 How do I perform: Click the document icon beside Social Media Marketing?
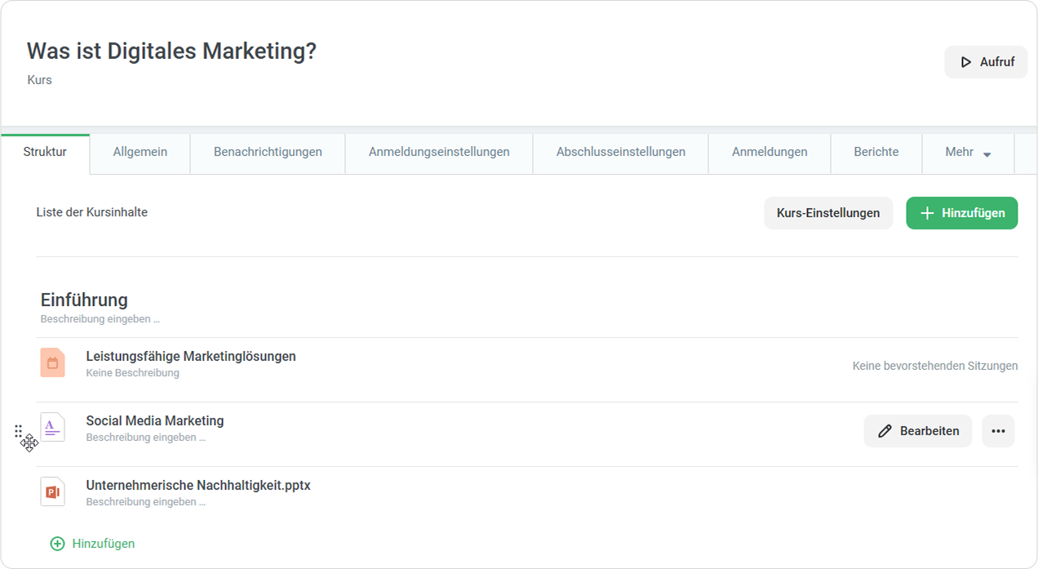pyautogui.click(x=52, y=427)
